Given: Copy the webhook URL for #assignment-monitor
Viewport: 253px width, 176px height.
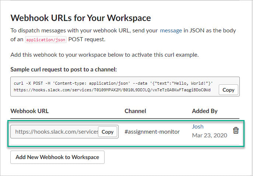Looking at the screenshot, I should [108, 132].
